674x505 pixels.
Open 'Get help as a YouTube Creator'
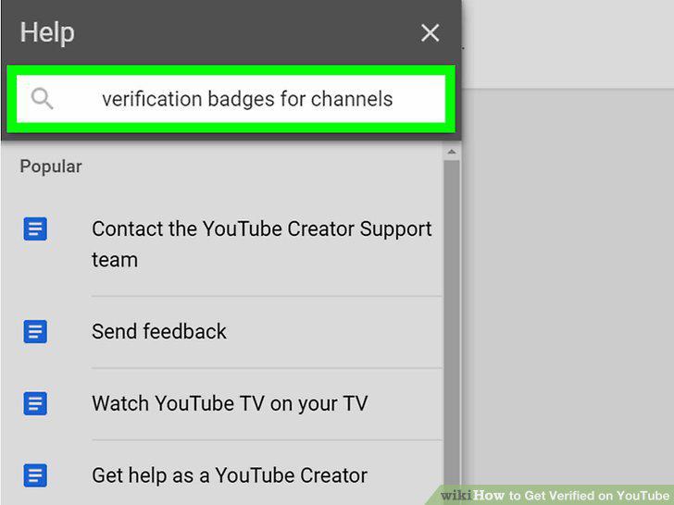point(230,475)
